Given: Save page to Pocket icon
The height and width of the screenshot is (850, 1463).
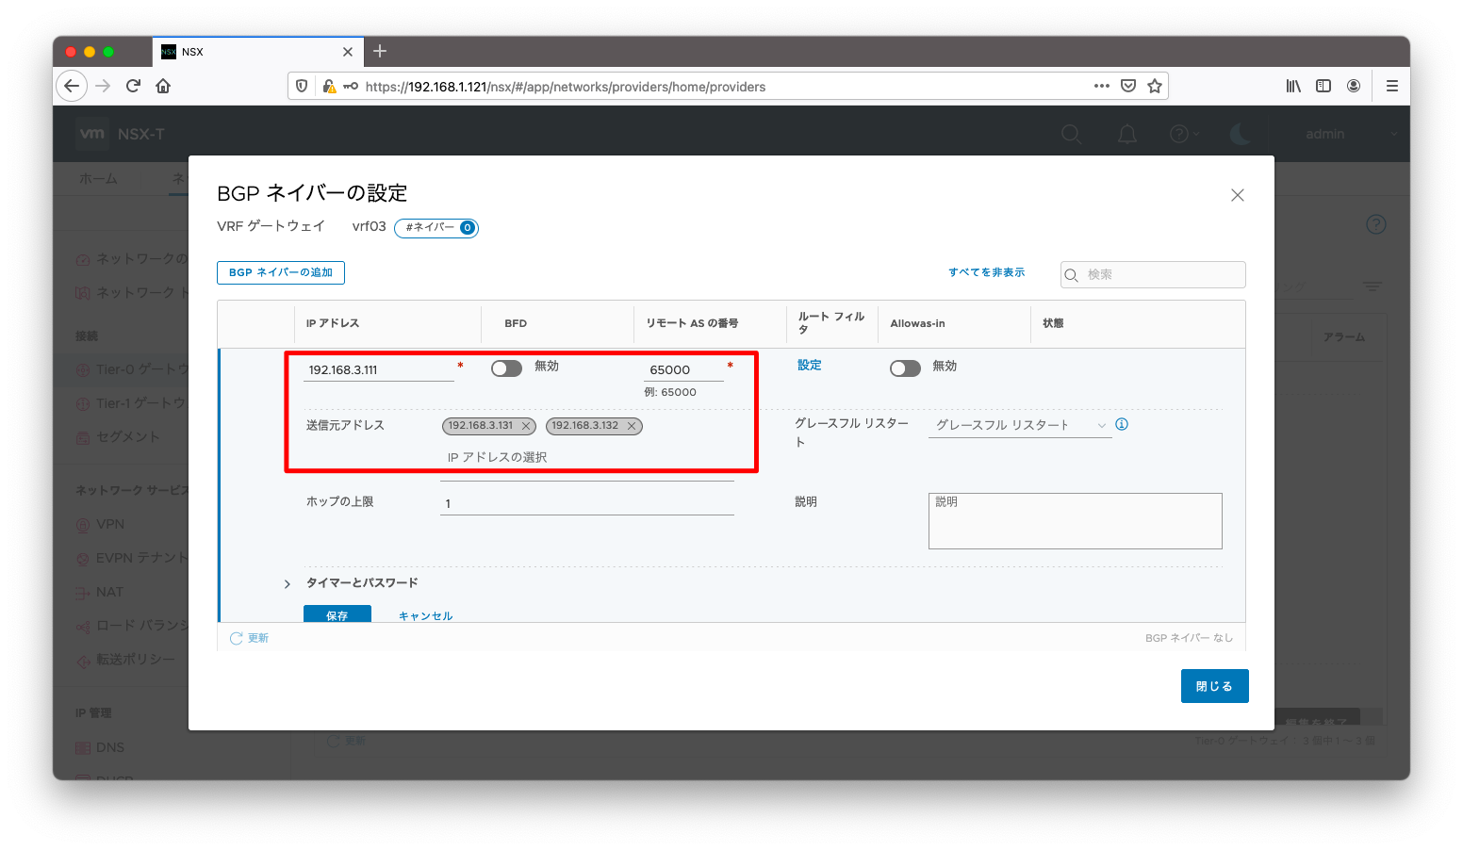Looking at the screenshot, I should point(1128,86).
